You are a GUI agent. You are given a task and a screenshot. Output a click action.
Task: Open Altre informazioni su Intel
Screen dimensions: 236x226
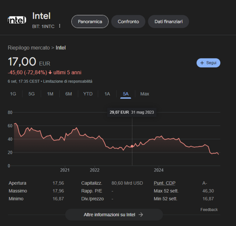(114, 215)
